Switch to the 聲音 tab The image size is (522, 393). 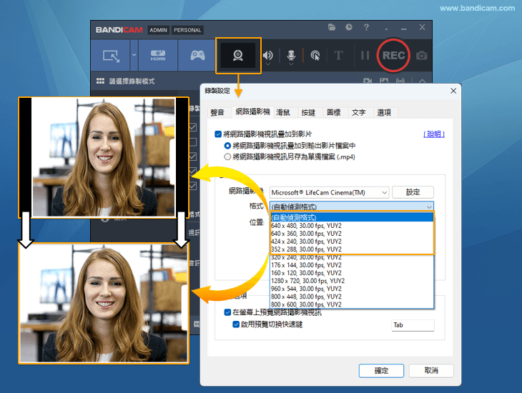click(x=217, y=112)
